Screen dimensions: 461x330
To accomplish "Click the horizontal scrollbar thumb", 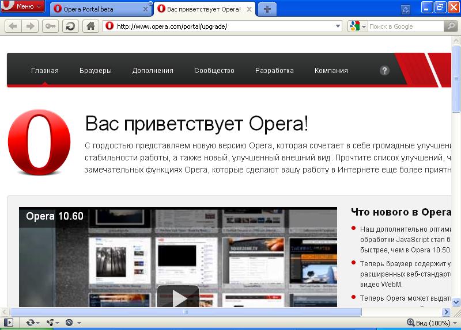I will [x=186, y=312].
